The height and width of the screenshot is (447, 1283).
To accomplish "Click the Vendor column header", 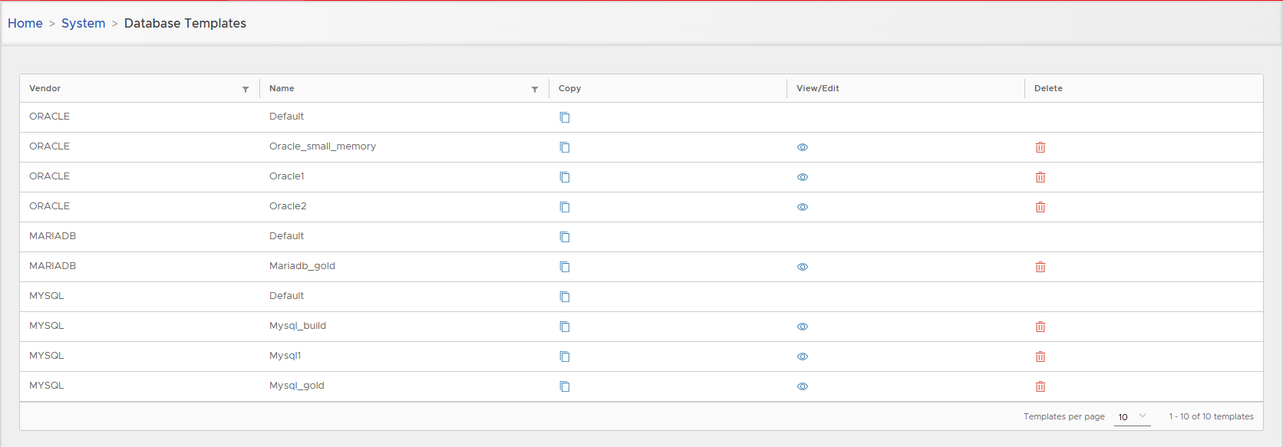I will coord(45,88).
